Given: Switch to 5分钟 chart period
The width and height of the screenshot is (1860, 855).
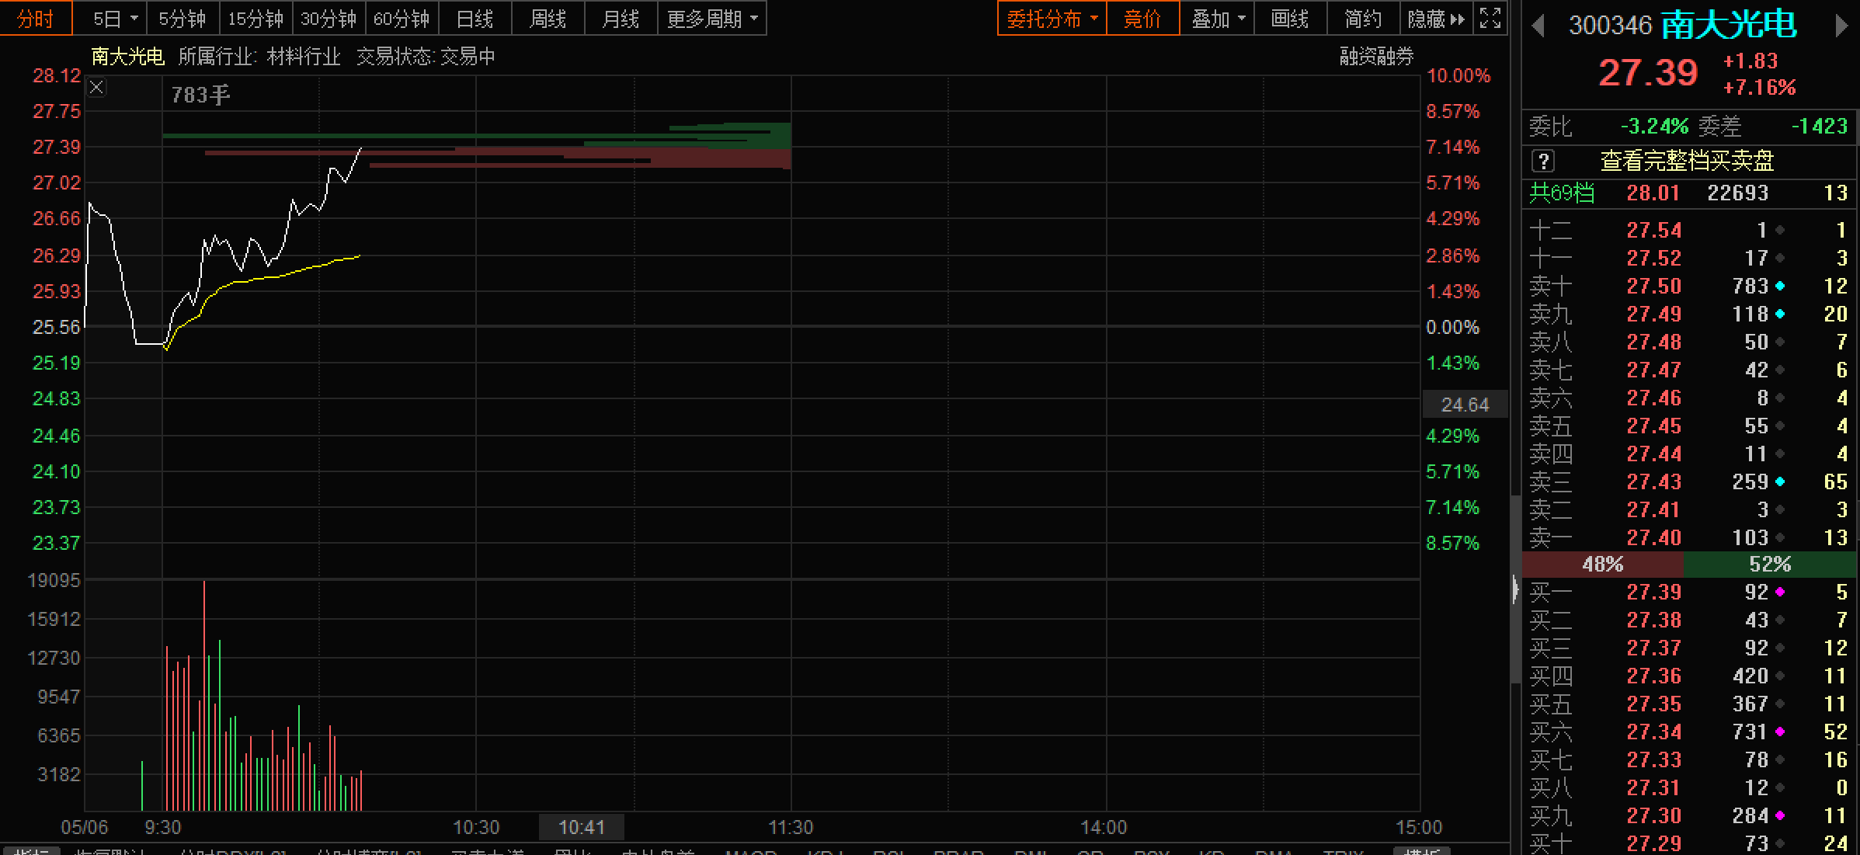Looking at the screenshot, I should 183,19.
